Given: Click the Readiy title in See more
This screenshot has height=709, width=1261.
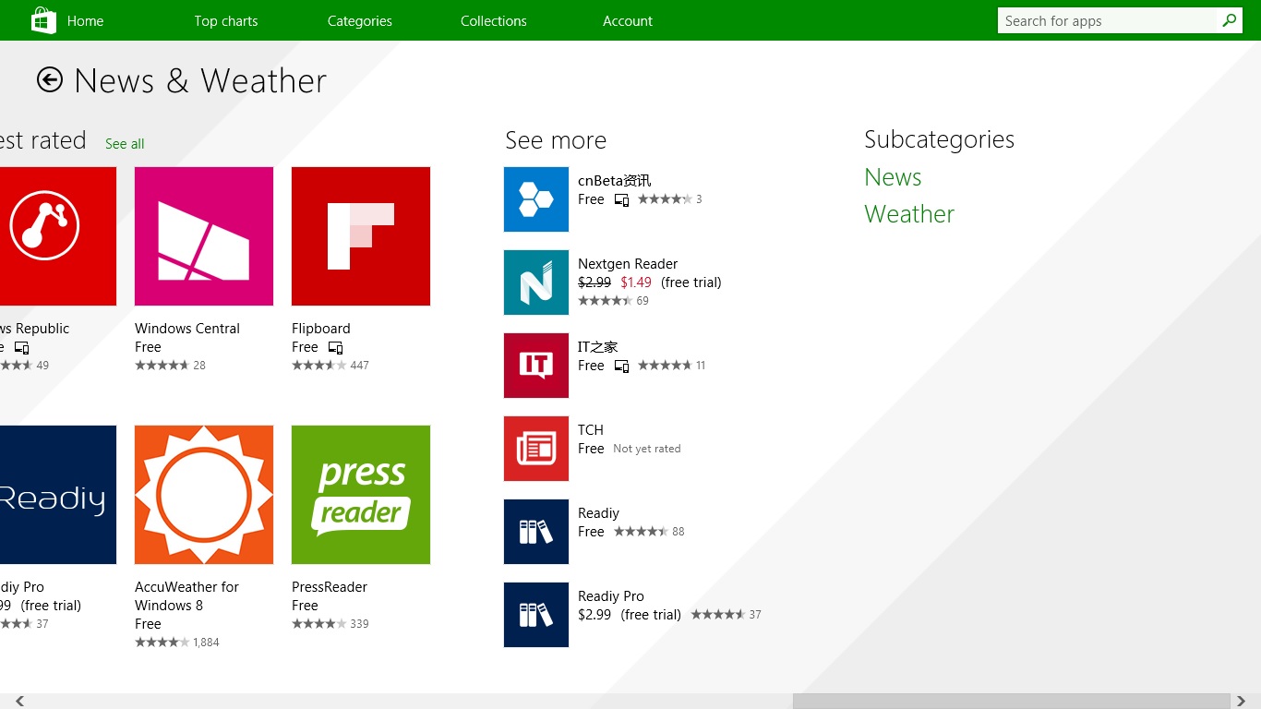Looking at the screenshot, I should [x=598, y=513].
